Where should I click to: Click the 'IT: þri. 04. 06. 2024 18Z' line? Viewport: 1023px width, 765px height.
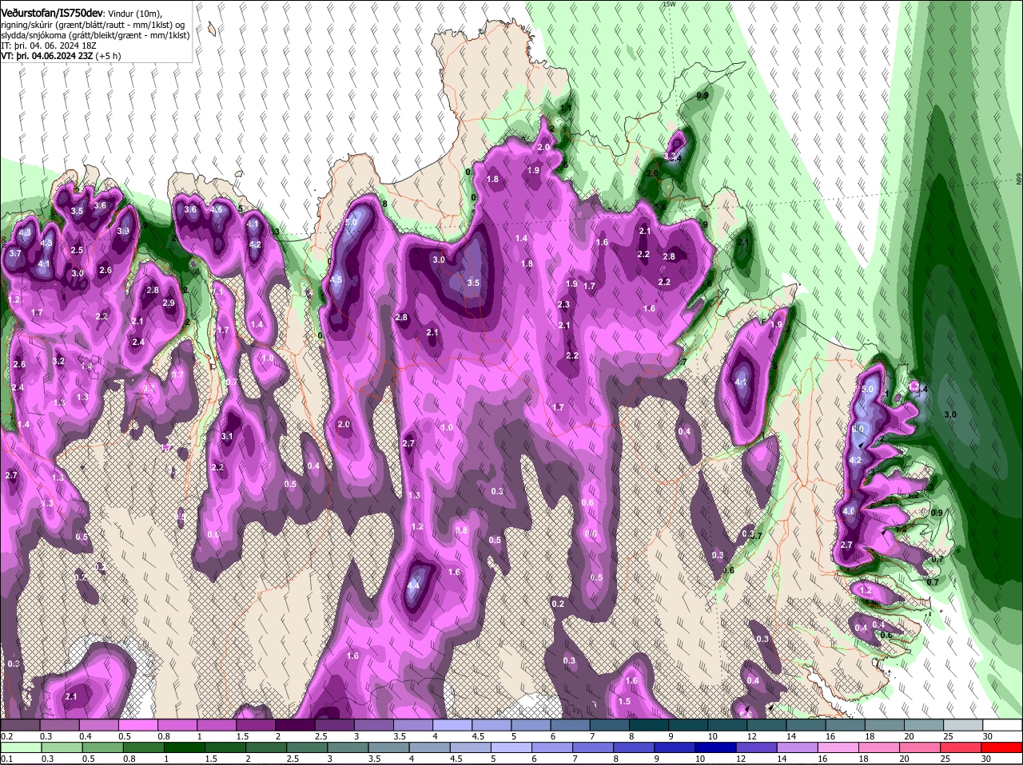pyautogui.click(x=49, y=46)
